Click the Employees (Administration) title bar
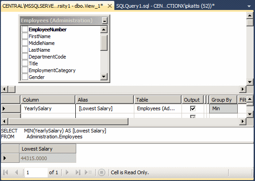 (x=60, y=21)
